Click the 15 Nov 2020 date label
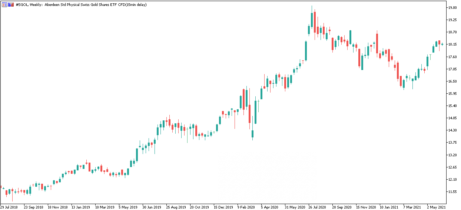The height and width of the screenshot is (210, 461). click(366, 207)
